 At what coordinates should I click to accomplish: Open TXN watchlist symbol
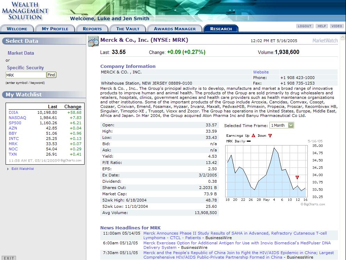tap(13, 154)
